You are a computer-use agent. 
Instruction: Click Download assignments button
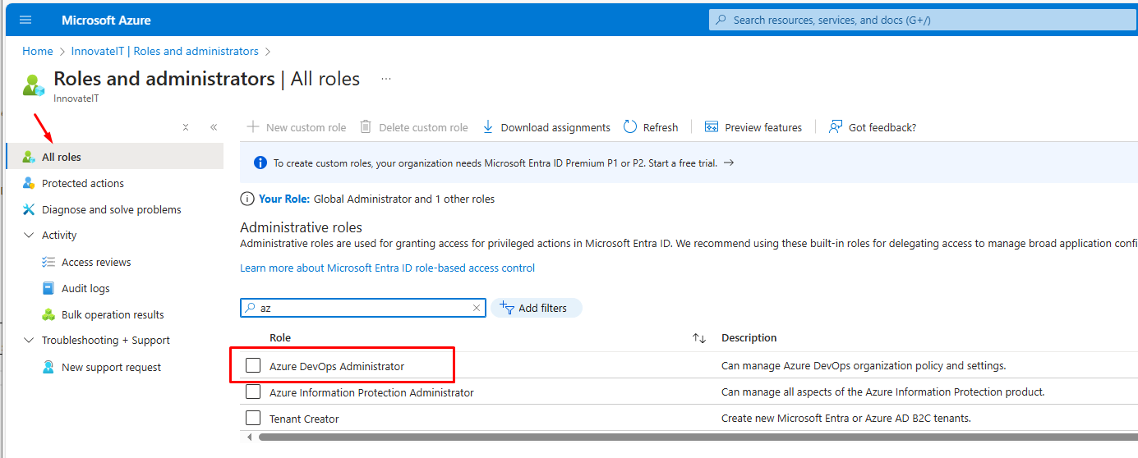tap(546, 127)
